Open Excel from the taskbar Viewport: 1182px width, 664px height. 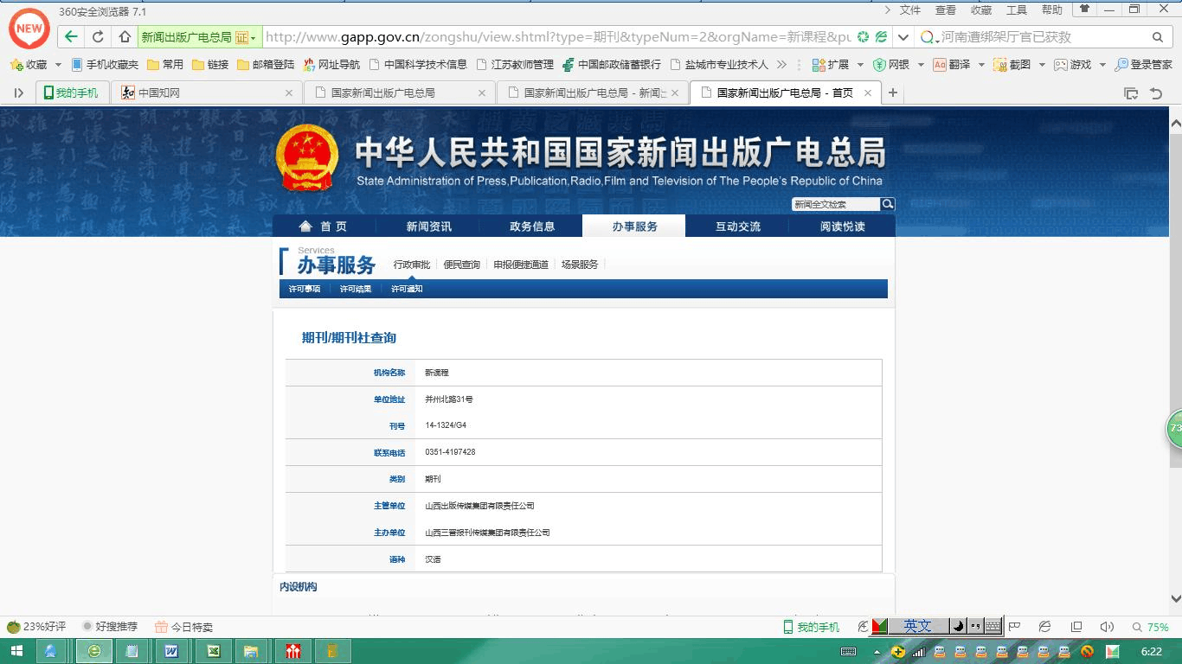tap(212, 651)
